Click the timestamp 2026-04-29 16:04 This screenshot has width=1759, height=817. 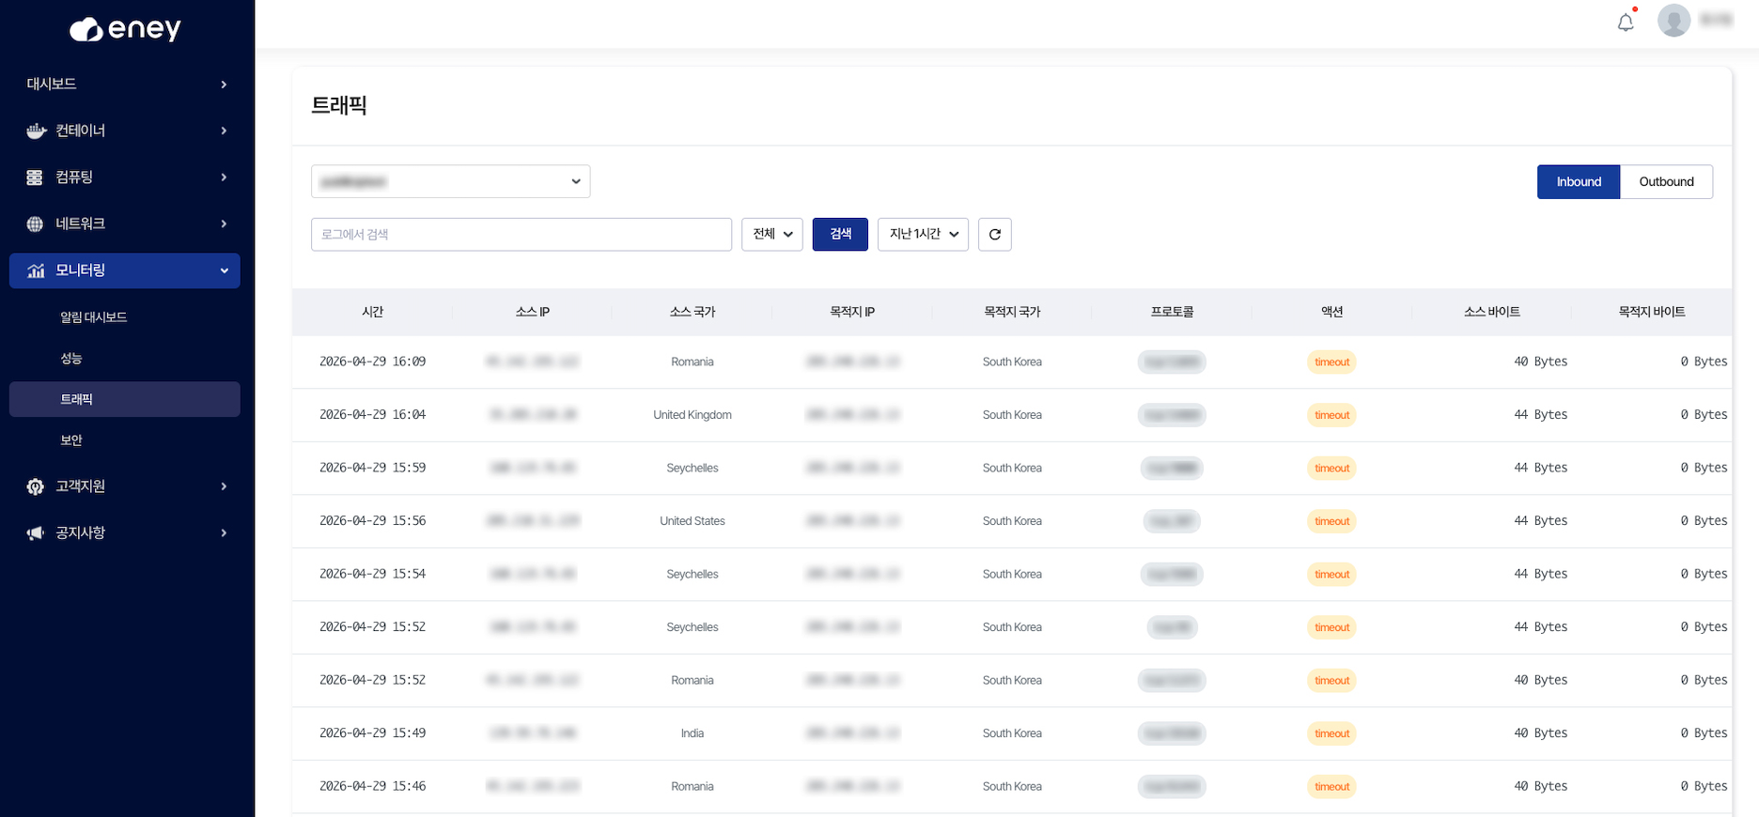(x=373, y=414)
